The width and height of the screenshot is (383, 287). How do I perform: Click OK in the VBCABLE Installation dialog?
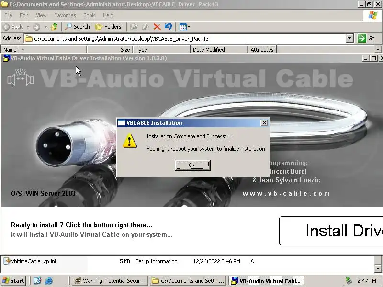(192, 165)
